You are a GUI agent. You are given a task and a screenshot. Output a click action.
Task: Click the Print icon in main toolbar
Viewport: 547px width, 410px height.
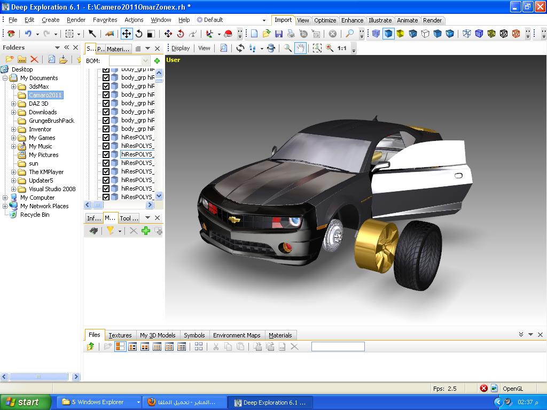click(x=291, y=34)
